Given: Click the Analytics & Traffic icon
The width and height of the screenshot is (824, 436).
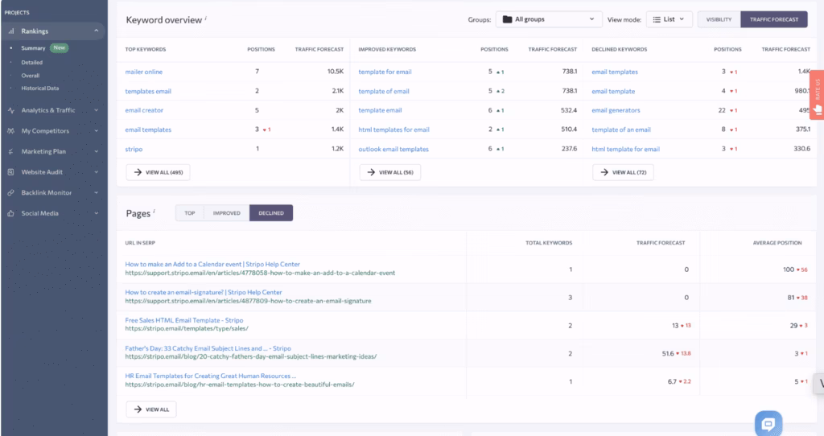Looking at the screenshot, I should coord(11,110).
